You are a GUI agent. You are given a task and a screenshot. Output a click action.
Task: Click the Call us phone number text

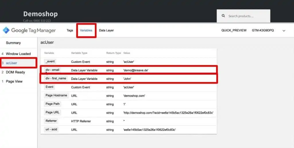tap(37, 21)
